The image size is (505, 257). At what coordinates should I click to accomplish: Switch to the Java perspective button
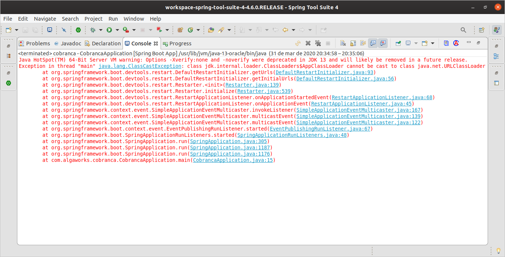coord(497,30)
